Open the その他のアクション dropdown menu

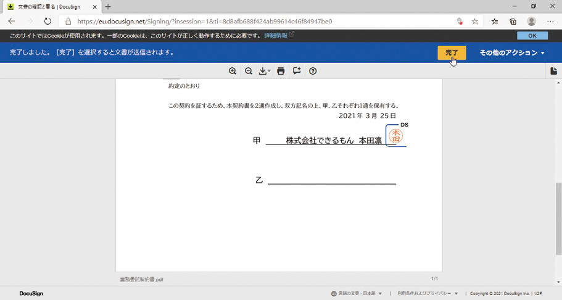pos(512,52)
